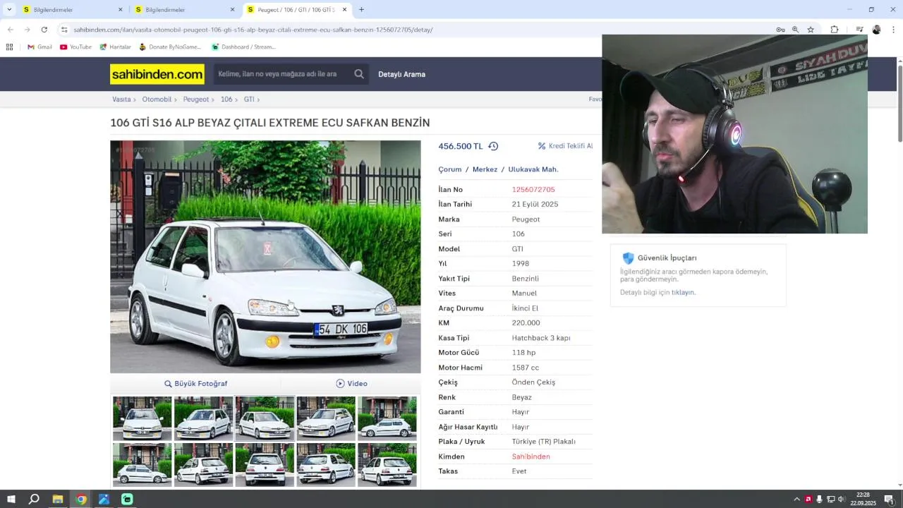Select the second thumbnail in bottom row

click(x=203, y=465)
